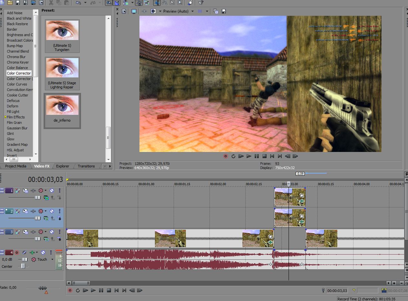This screenshot has height=301, width=408.
Task: Click audio track 4 volume slider
Action: point(24,259)
